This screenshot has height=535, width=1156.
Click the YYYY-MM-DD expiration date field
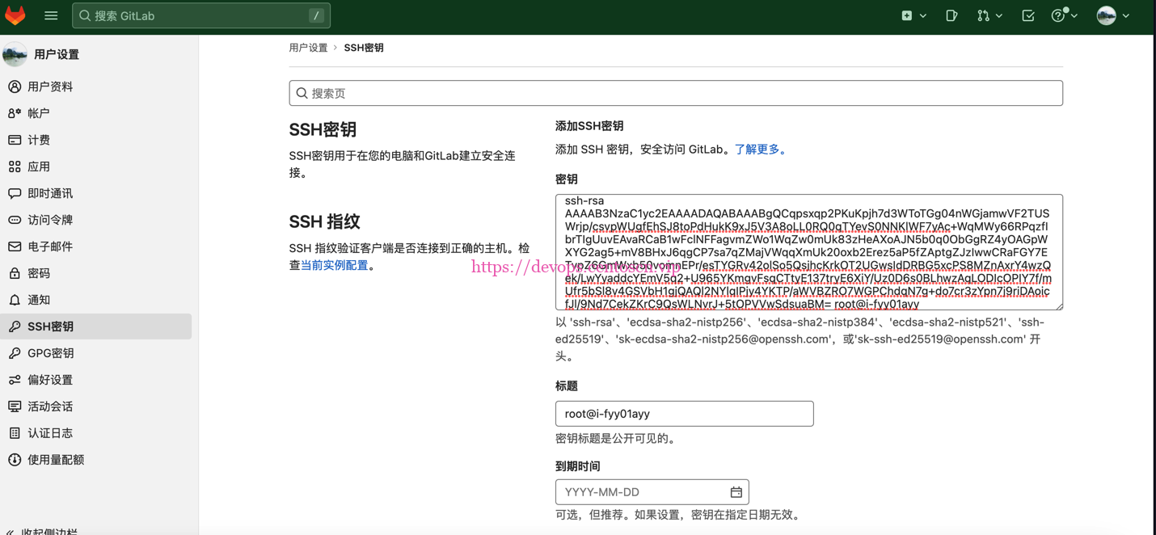pos(639,491)
